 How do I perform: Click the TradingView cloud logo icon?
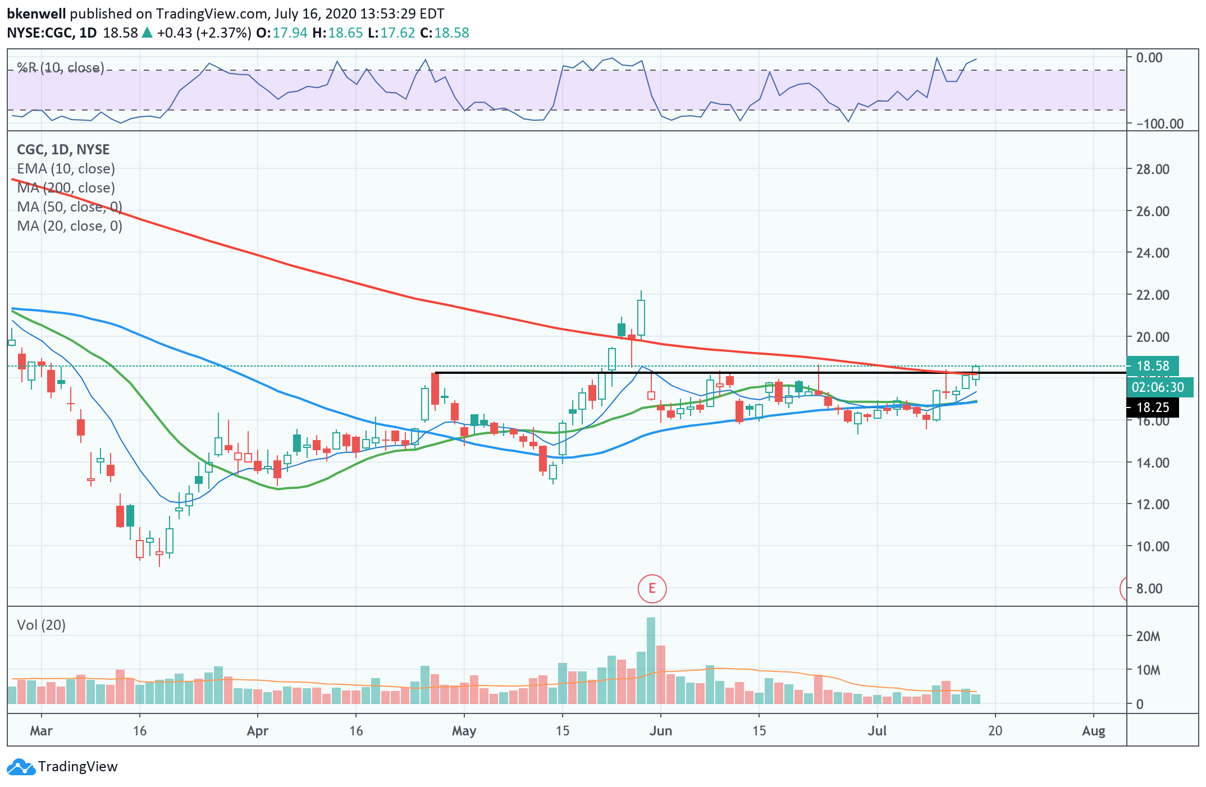coord(21,767)
